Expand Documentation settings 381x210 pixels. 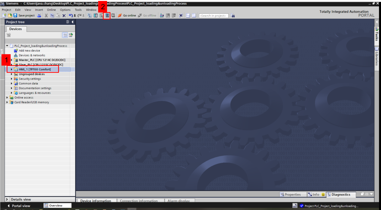(x=12, y=88)
